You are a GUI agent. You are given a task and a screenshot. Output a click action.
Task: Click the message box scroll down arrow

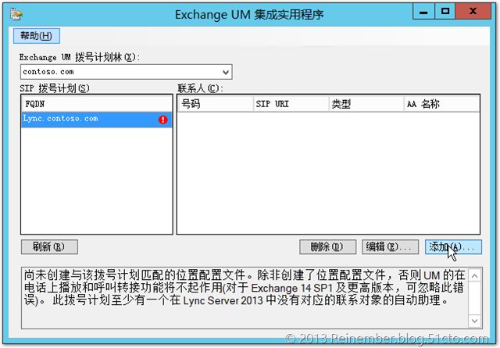474,321
